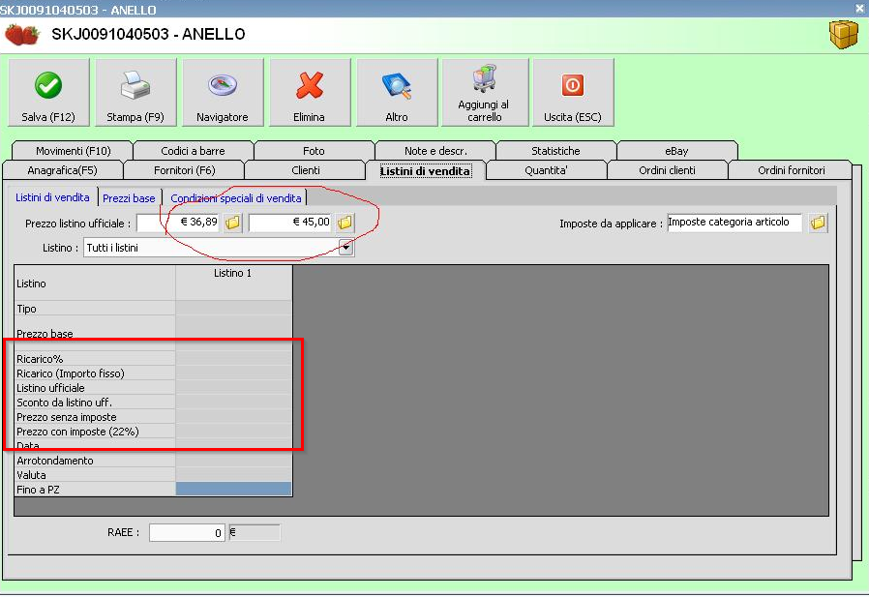Click the Imposte categoria articolo field
869x597 pixels.
coord(734,223)
